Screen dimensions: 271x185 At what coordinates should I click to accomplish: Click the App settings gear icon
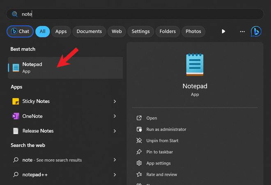pyautogui.click(x=139, y=163)
